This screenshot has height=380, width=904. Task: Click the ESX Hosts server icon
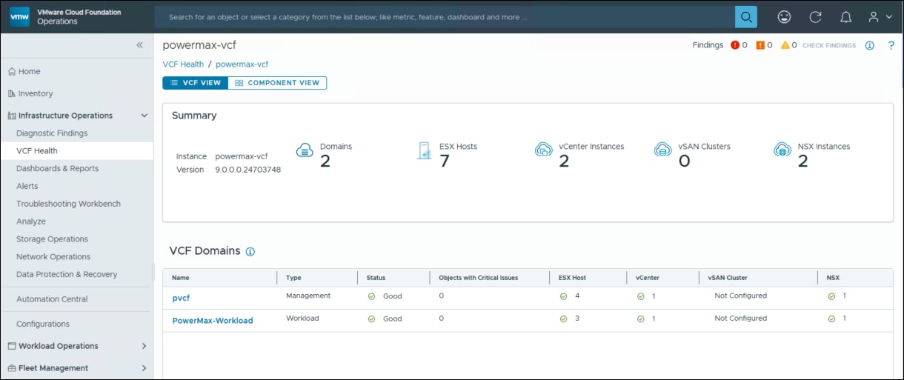tap(425, 150)
